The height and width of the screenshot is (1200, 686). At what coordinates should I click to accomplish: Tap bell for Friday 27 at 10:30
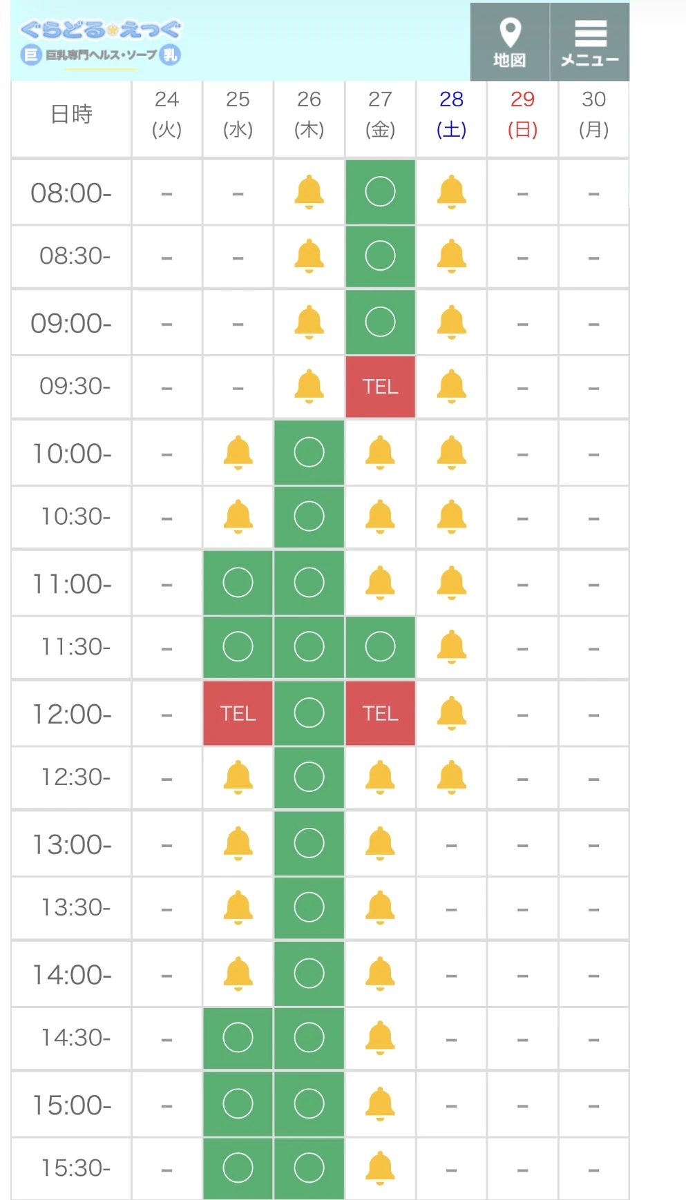coord(380,516)
